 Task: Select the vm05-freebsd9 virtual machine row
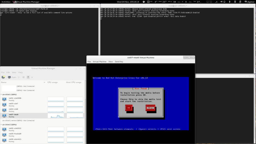[42, 135]
